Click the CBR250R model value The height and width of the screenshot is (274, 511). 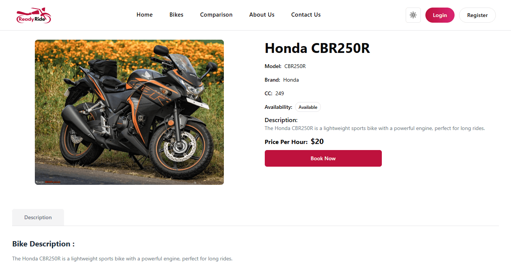[x=295, y=67]
